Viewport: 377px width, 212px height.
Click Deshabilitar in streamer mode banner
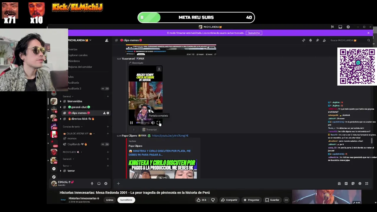254,33
